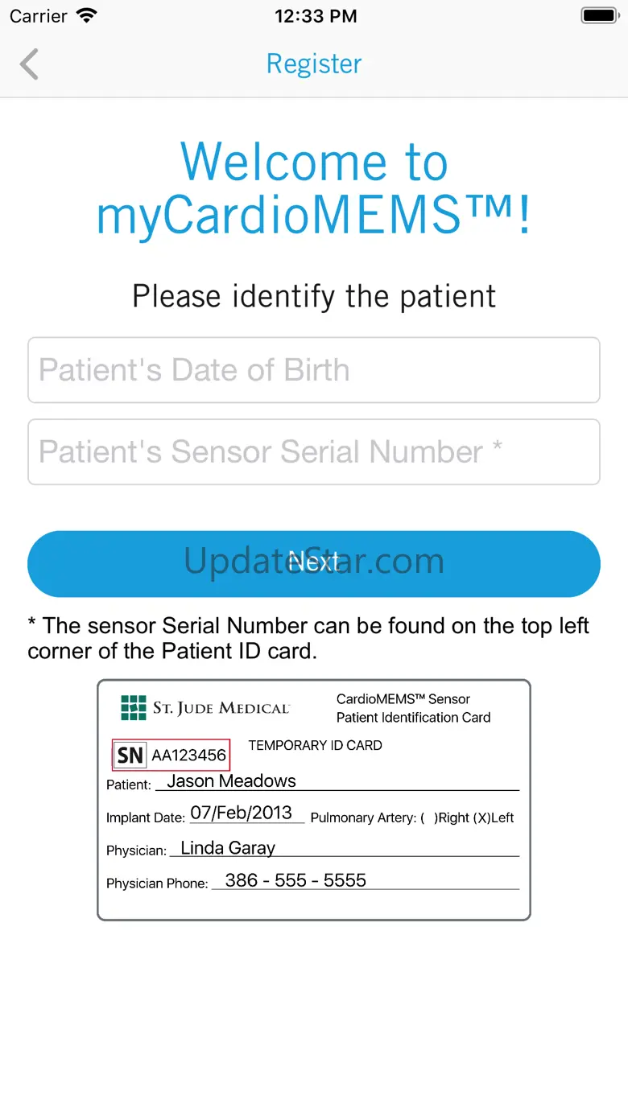Click the St. Jude Medical logo
Viewport: 628px width, 1116px height.
pyautogui.click(x=205, y=708)
